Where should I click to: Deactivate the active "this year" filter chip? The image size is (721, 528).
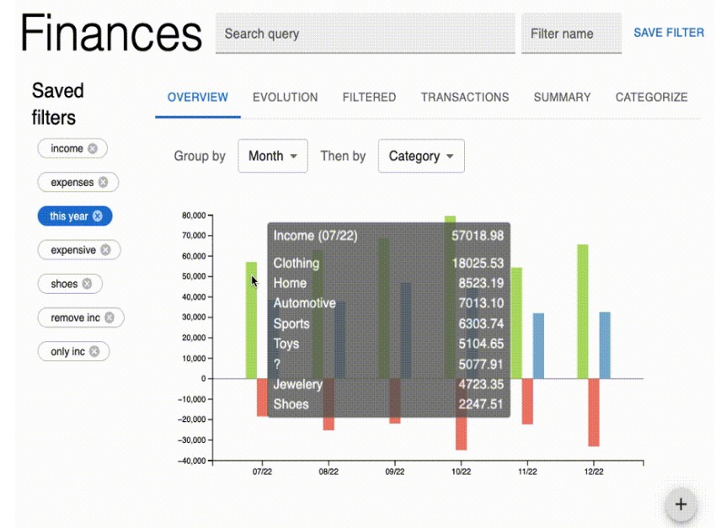(x=69, y=216)
